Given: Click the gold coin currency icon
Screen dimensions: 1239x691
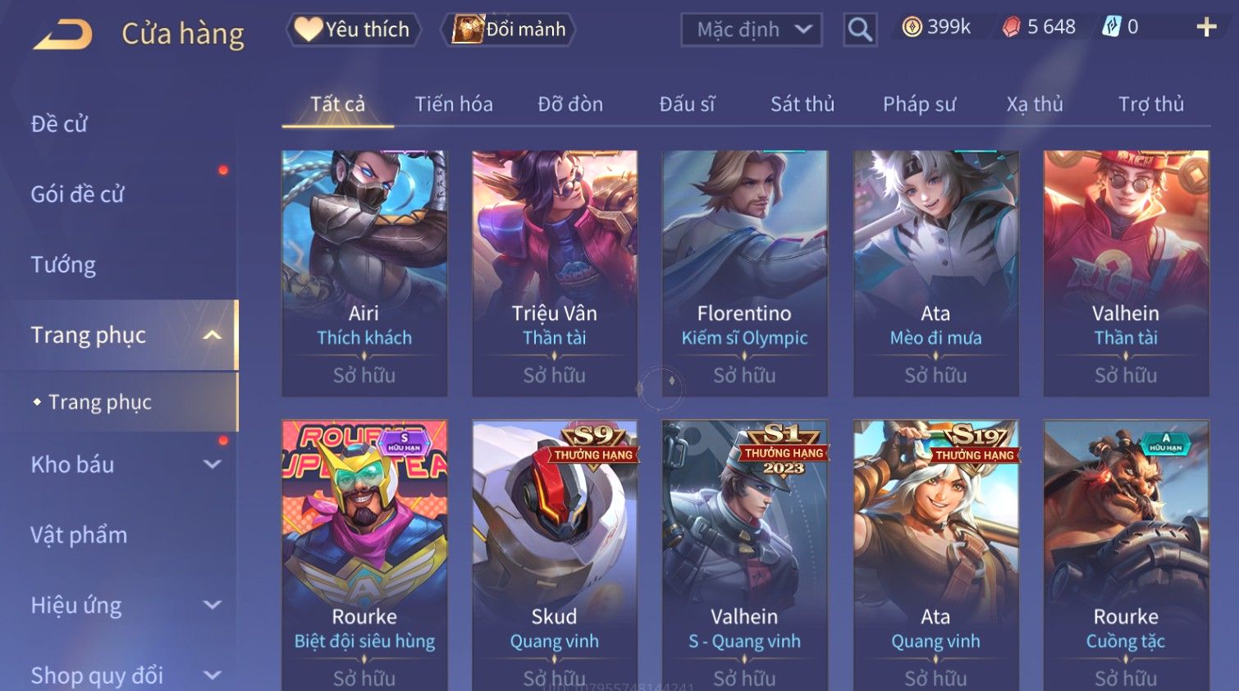Looking at the screenshot, I should pyautogui.click(x=912, y=27).
